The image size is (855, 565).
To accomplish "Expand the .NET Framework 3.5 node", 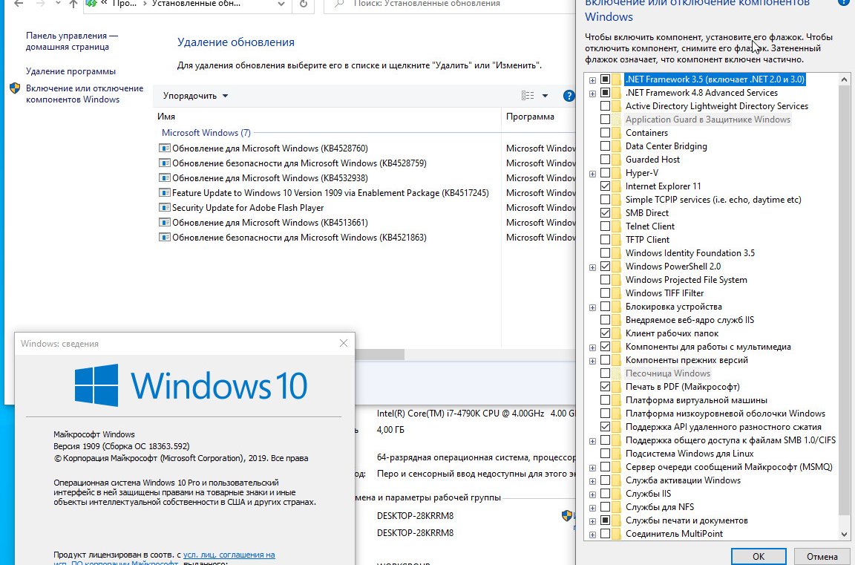I will pyautogui.click(x=593, y=80).
